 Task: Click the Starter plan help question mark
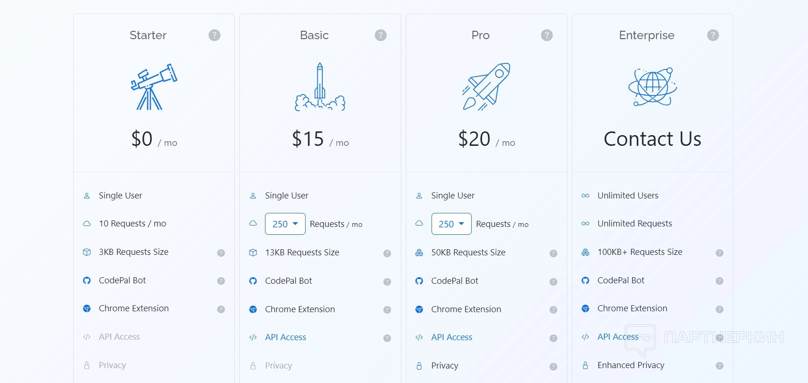click(x=215, y=35)
